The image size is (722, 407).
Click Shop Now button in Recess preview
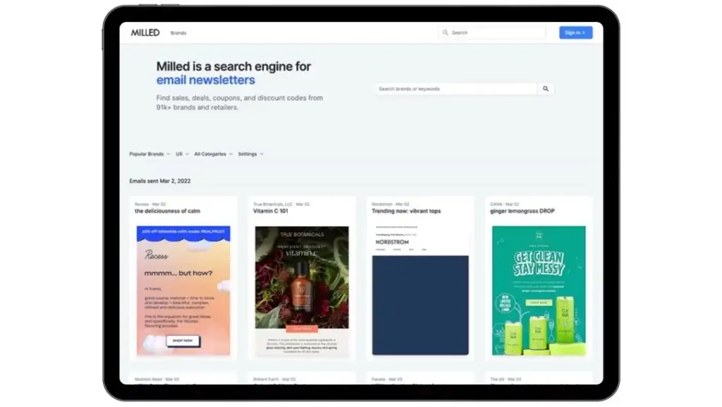pyautogui.click(x=183, y=341)
